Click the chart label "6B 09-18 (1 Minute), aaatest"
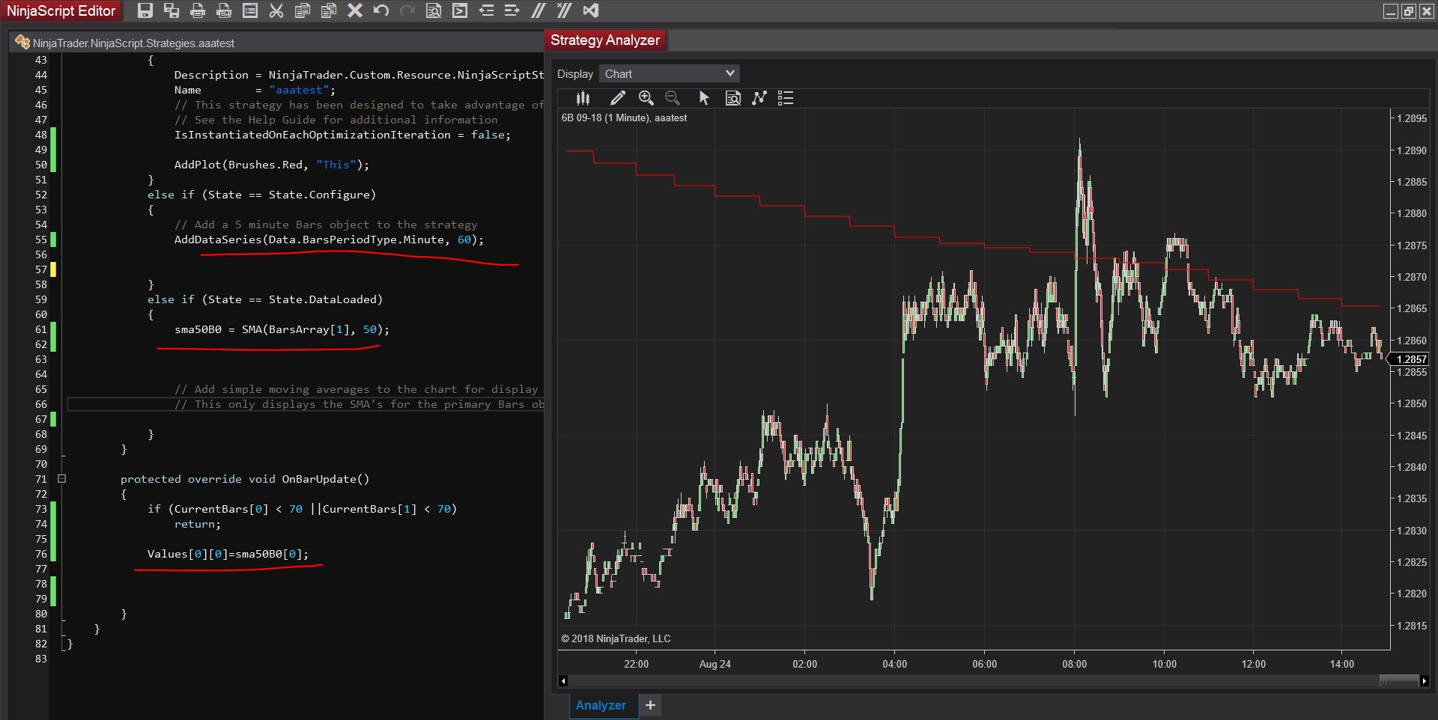 [624, 118]
